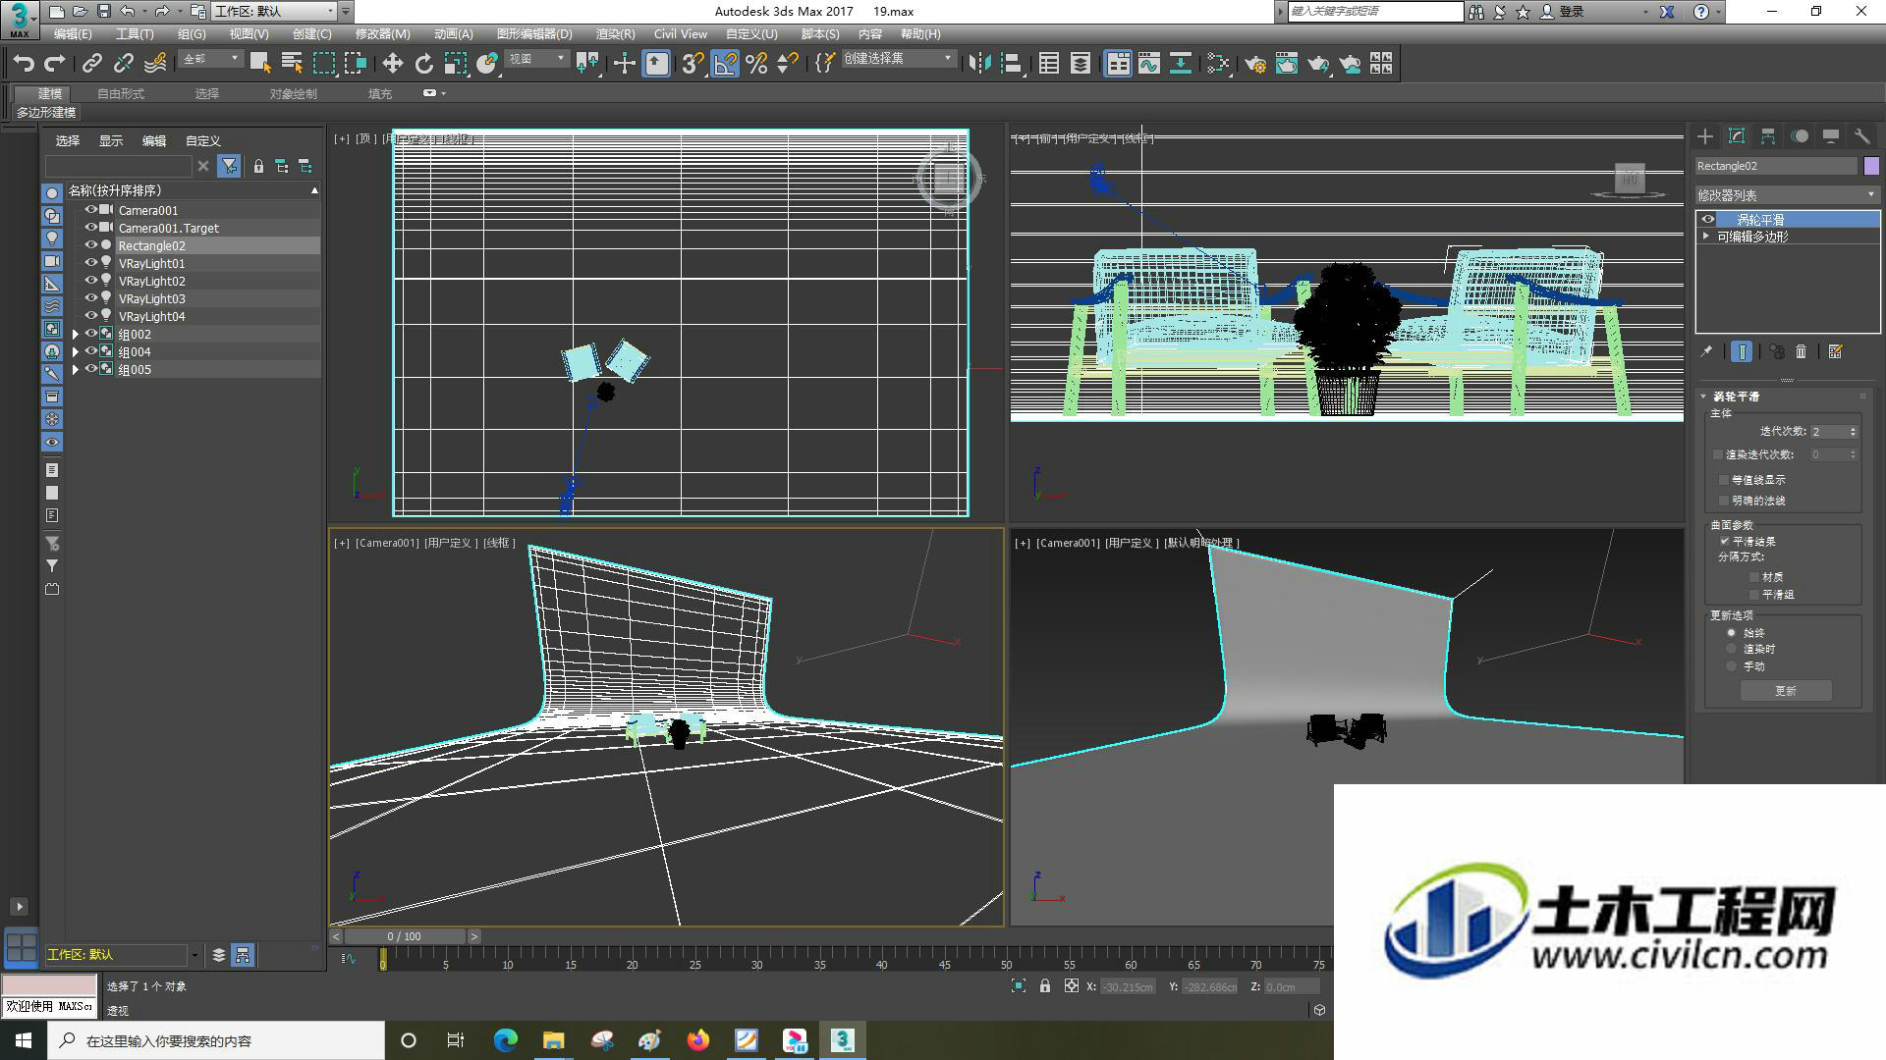Toggle selection lock icon in status bar
The height and width of the screenshot is (1060, 1886).
click(1045, 986)
